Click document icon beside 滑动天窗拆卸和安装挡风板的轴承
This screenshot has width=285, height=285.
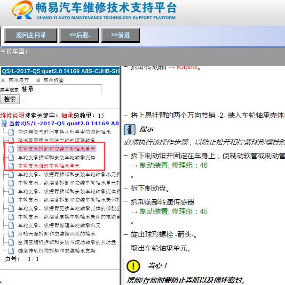tap(11, 234)
